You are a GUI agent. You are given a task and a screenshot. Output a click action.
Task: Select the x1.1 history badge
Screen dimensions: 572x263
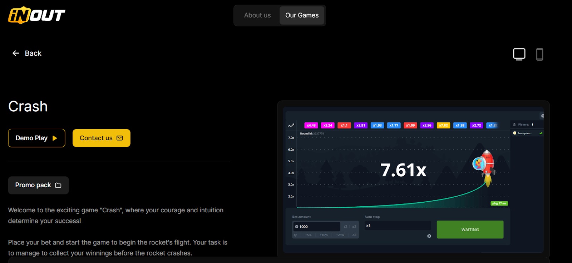344,125
